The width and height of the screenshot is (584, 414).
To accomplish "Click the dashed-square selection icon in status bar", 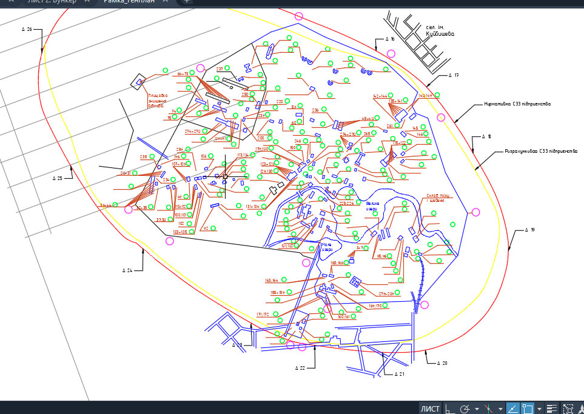I will pyautogui.click(x=568, y=409).
